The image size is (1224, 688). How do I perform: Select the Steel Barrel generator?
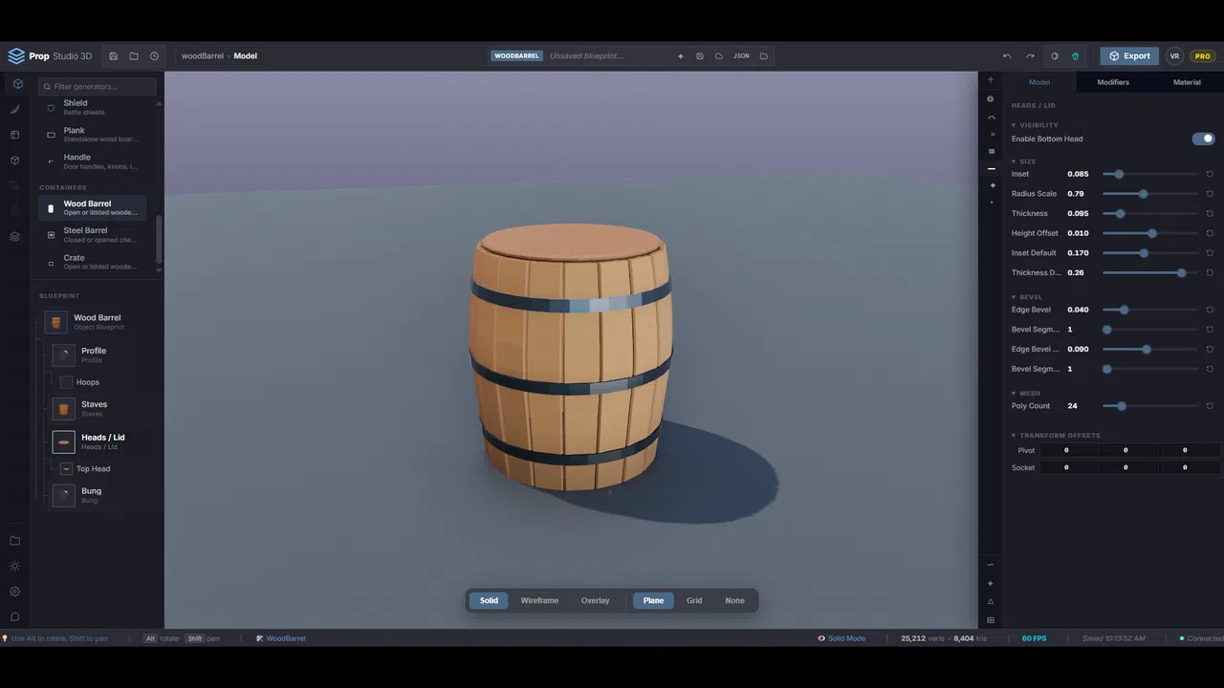pos(93,234)
